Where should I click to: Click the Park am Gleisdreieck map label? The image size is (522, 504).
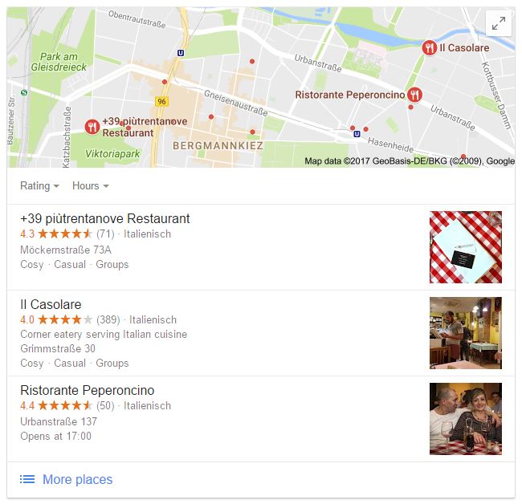point(59,62)
